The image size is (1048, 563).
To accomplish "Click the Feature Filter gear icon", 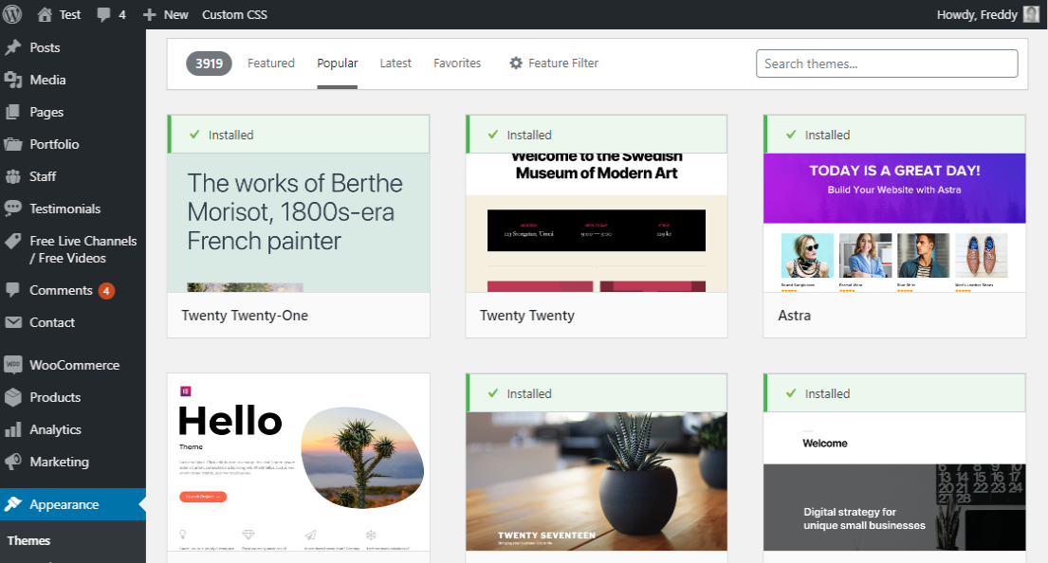I will [516, 63].
